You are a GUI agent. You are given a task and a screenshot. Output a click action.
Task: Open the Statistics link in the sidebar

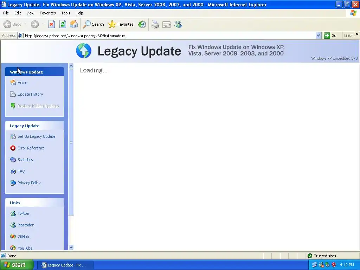25,160
